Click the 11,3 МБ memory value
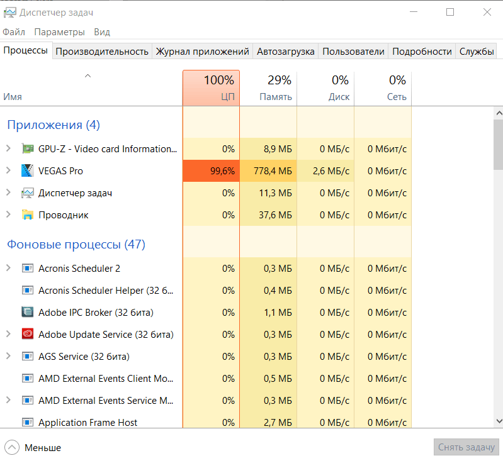503x463 pixels. (275, 193)
